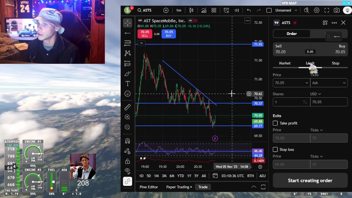Open the Unnamed layout dropdown
This screenshot has width=352, height=198.
tap(286, 10)
